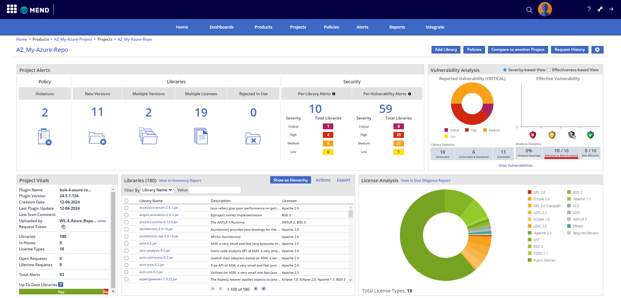Open the wrench admin tools icon
Screen dimensions: 621x298
tap(600, 9)
